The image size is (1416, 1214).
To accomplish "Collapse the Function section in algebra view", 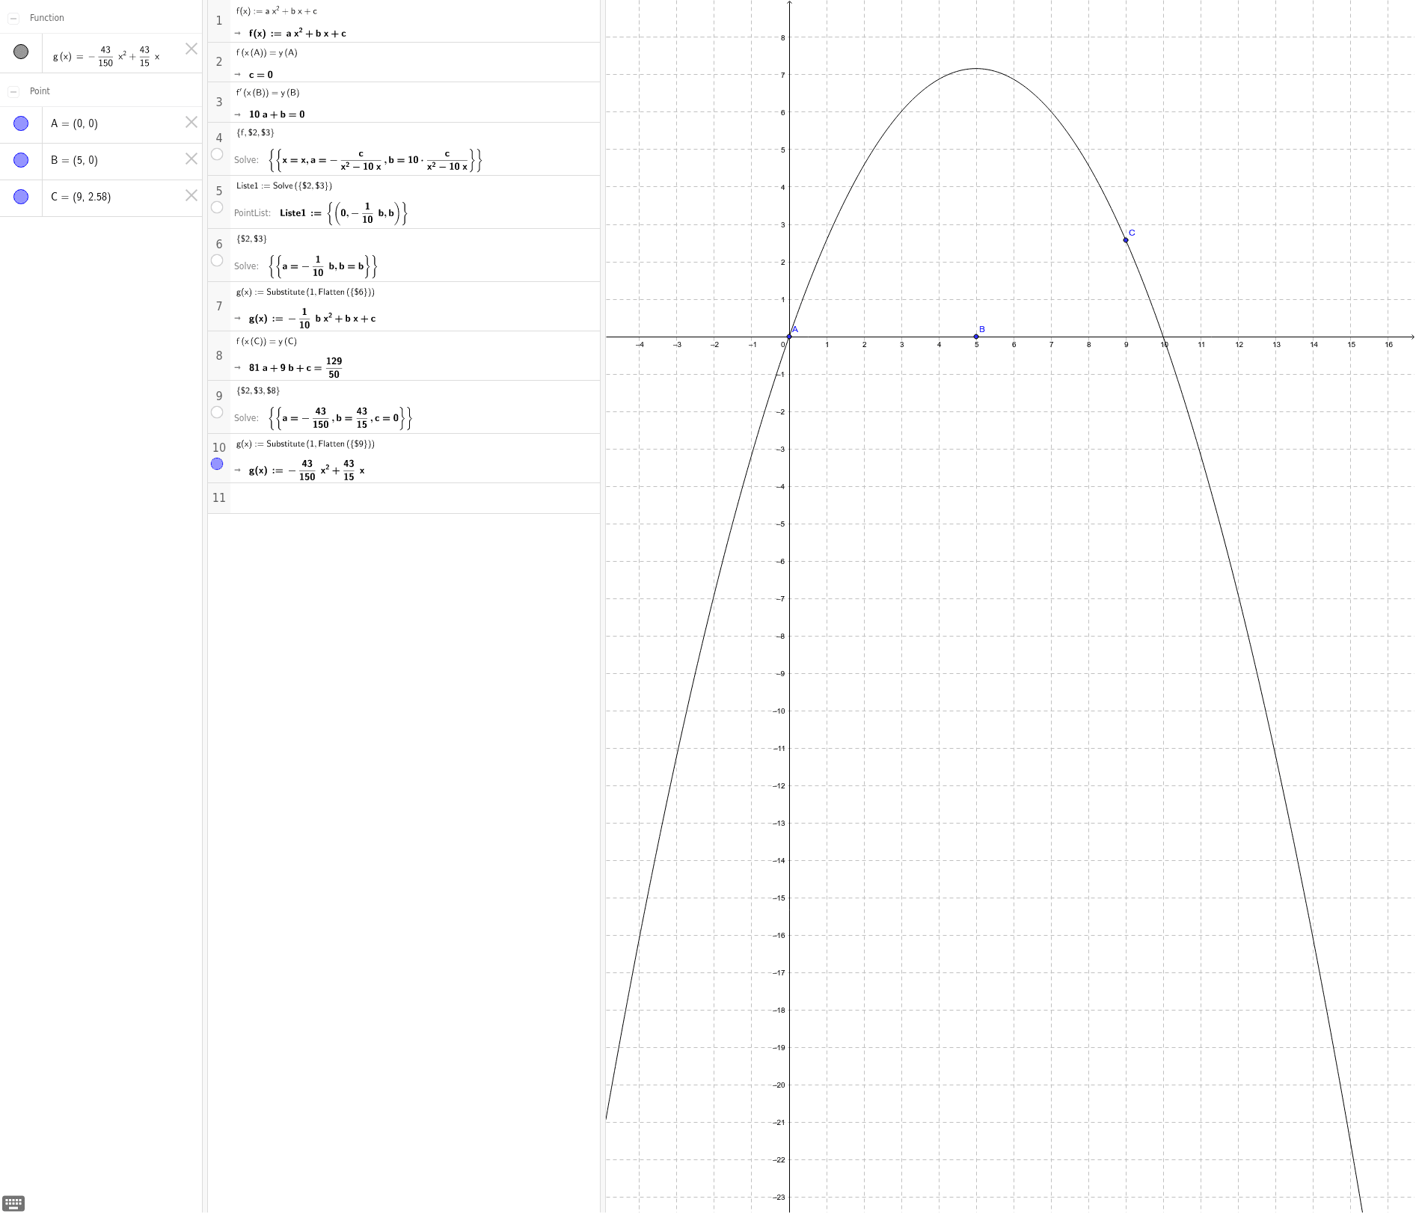I will (13, 18).
